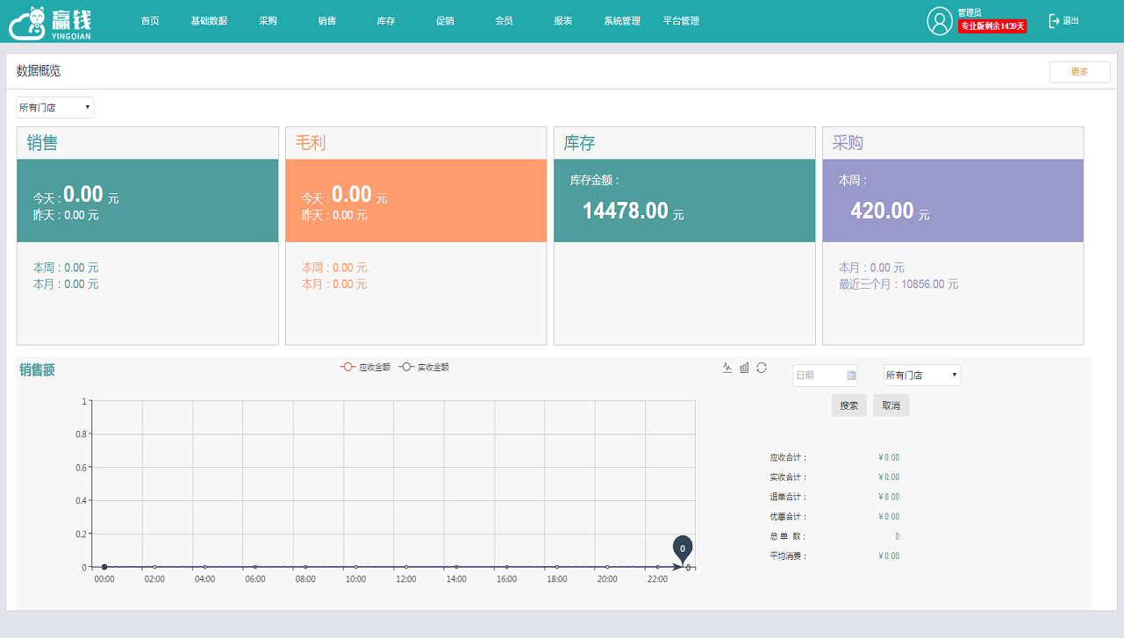Click the 库存金额 label
The image size is (1124, 638).
(595, 180)
